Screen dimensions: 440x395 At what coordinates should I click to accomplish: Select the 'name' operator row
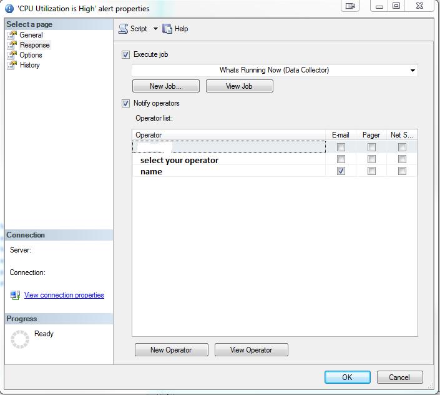click(x=228, y=171)
